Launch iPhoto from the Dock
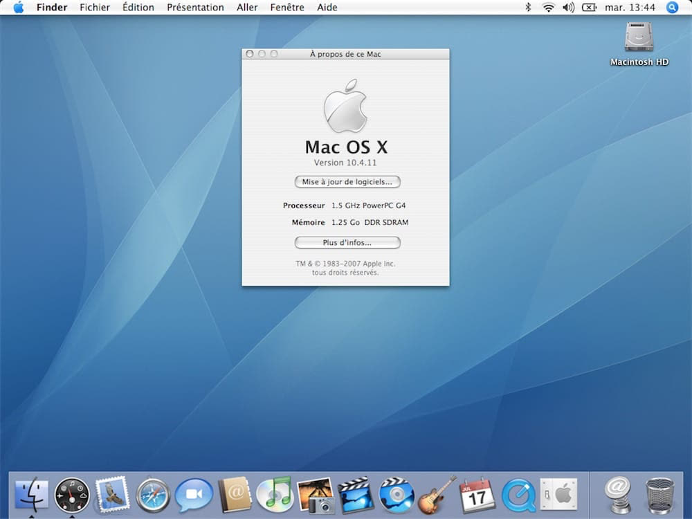This screenshot has height=519, width=692. tap(316, 495)
